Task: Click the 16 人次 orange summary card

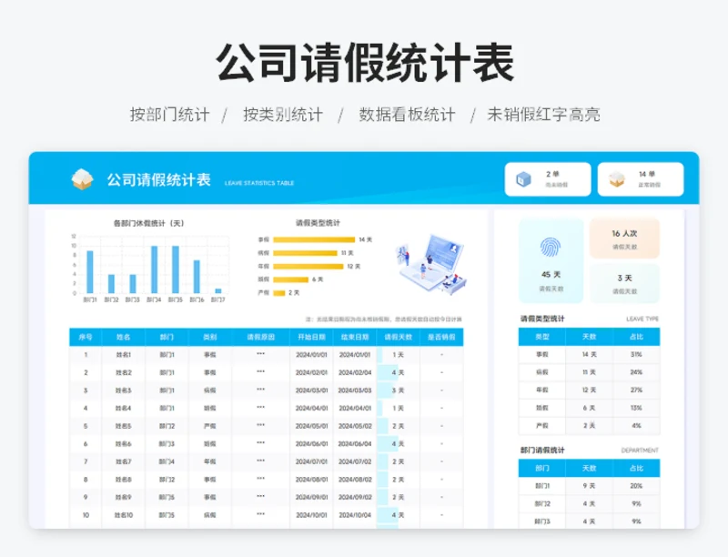Action: [x=624, y=238]
